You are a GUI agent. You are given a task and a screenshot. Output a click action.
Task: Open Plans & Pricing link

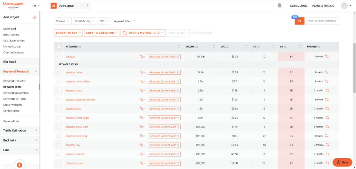click(323, 6)
